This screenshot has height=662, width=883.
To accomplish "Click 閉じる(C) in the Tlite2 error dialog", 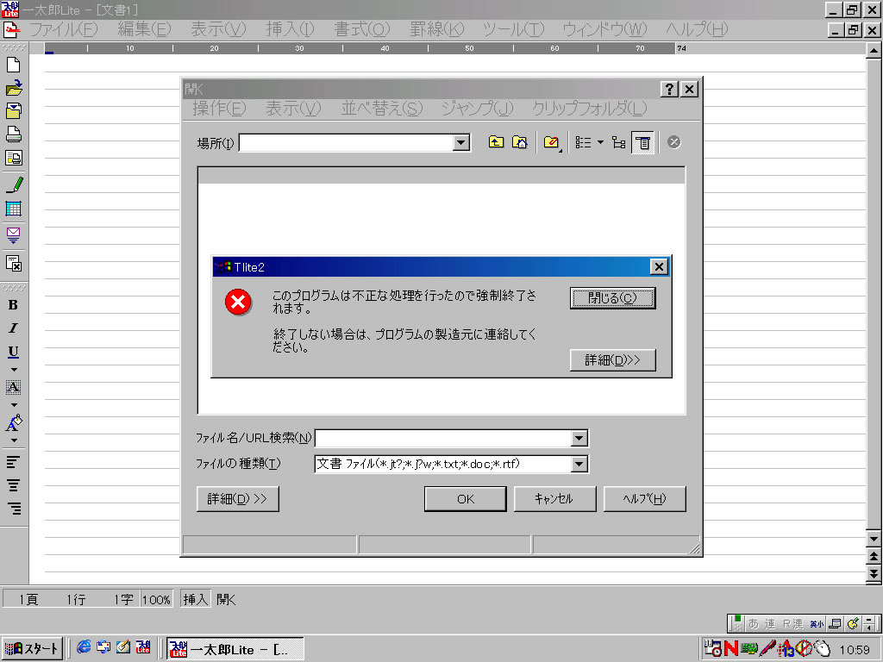I will (x=613, y=297).
